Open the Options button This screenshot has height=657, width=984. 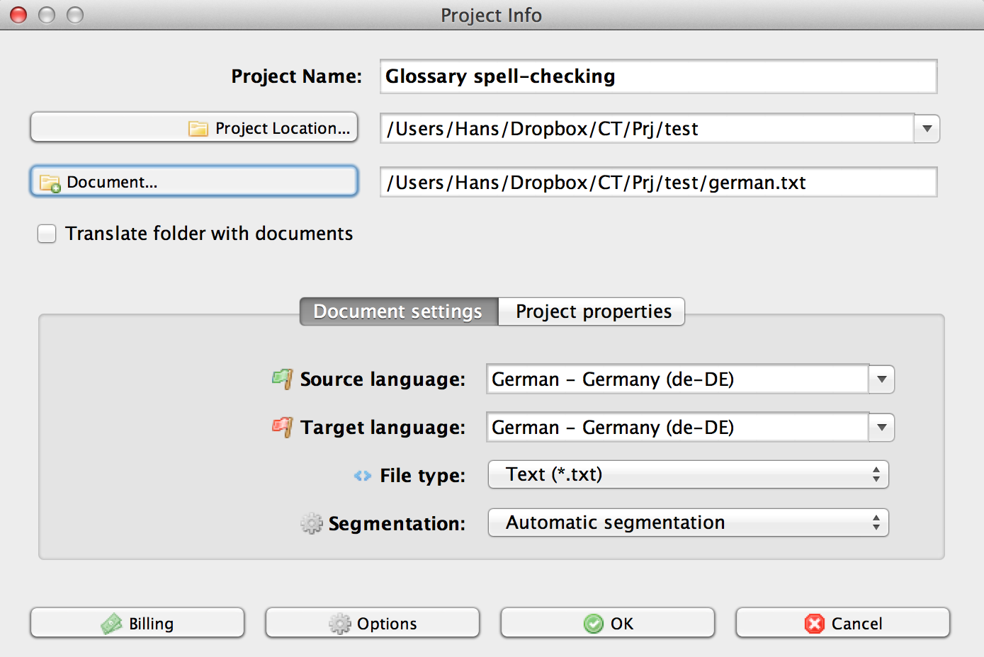pyautogui.click(x=373, y=623)
